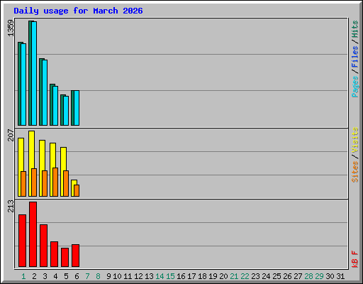Select the red KB bar for day 3
The width and height of the screenshot is (363, 284).
pyautogui.click(x=43, y=246)
